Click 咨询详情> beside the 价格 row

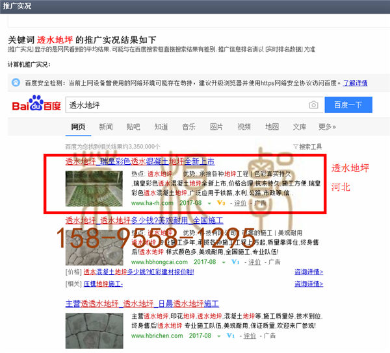click(309, 272)
